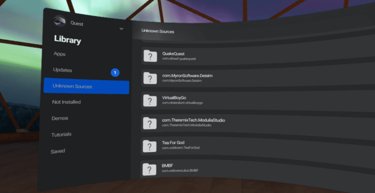Launch the Deisim app title text

coord(187,76)
